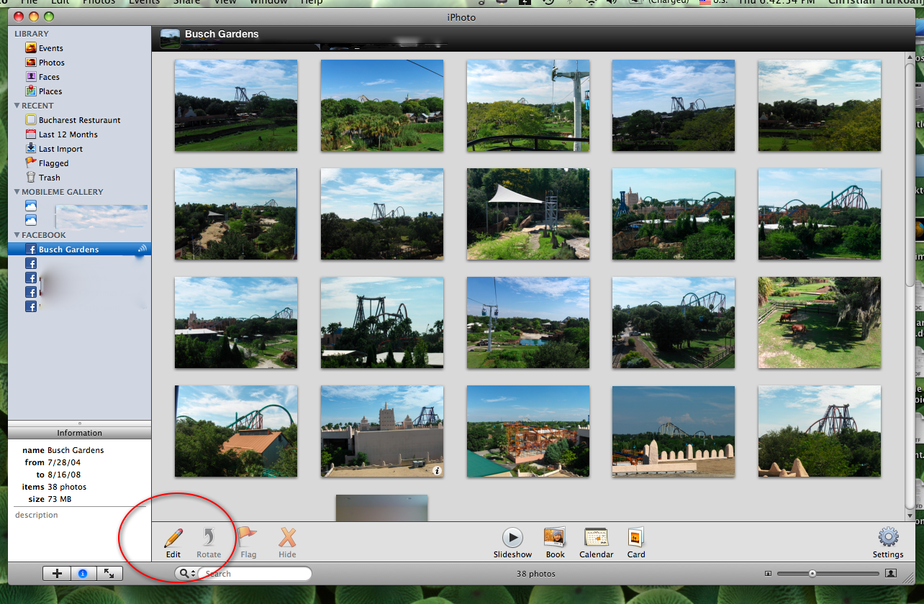
Task: Click the Information panel header
Action: (x=80, y=433)
